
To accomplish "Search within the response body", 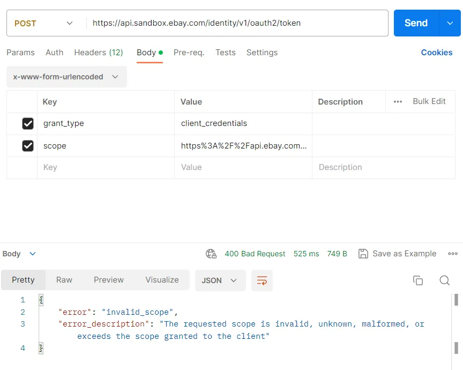I will point(444,280).
